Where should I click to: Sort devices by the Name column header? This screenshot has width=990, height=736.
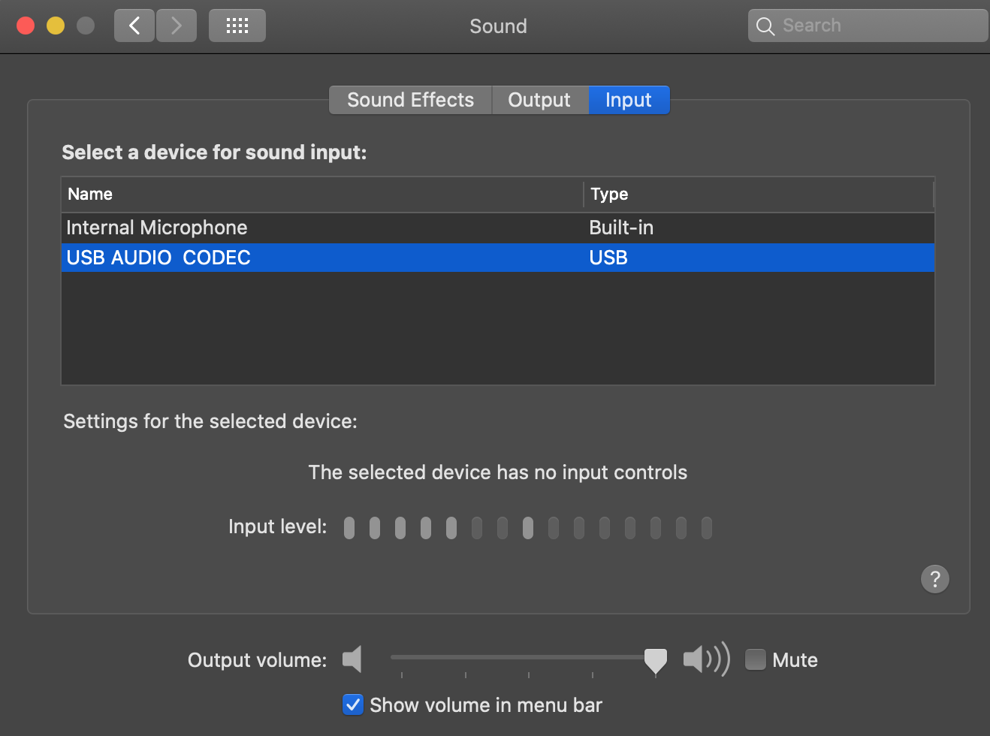pos(322,194)
